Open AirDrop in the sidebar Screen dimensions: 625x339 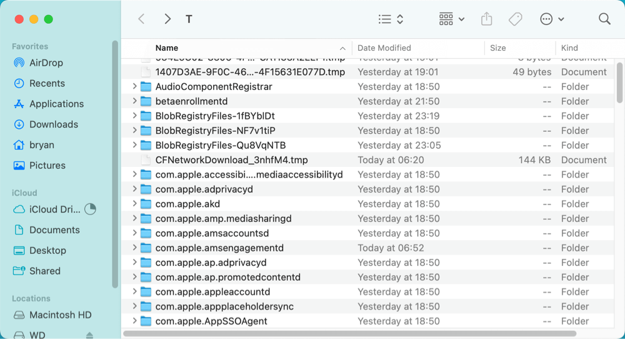38,63
